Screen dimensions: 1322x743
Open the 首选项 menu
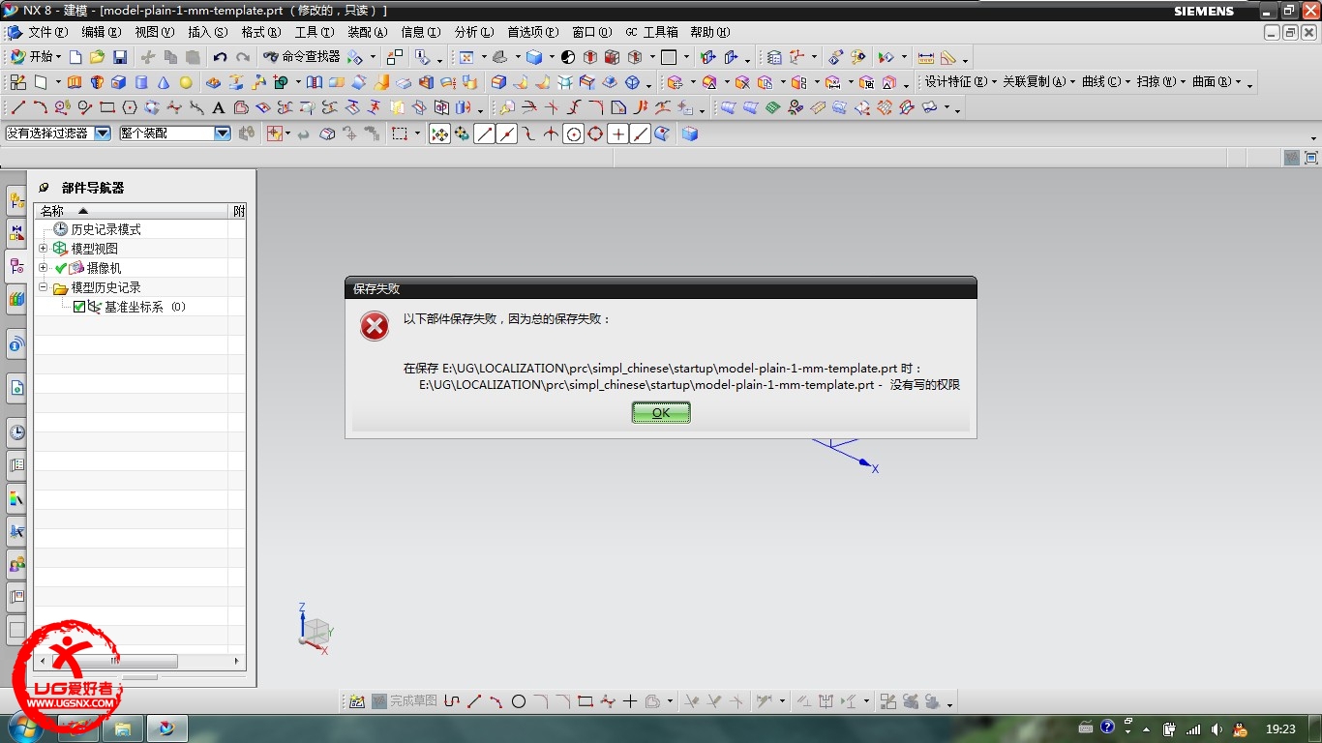[x=533, y=32]
